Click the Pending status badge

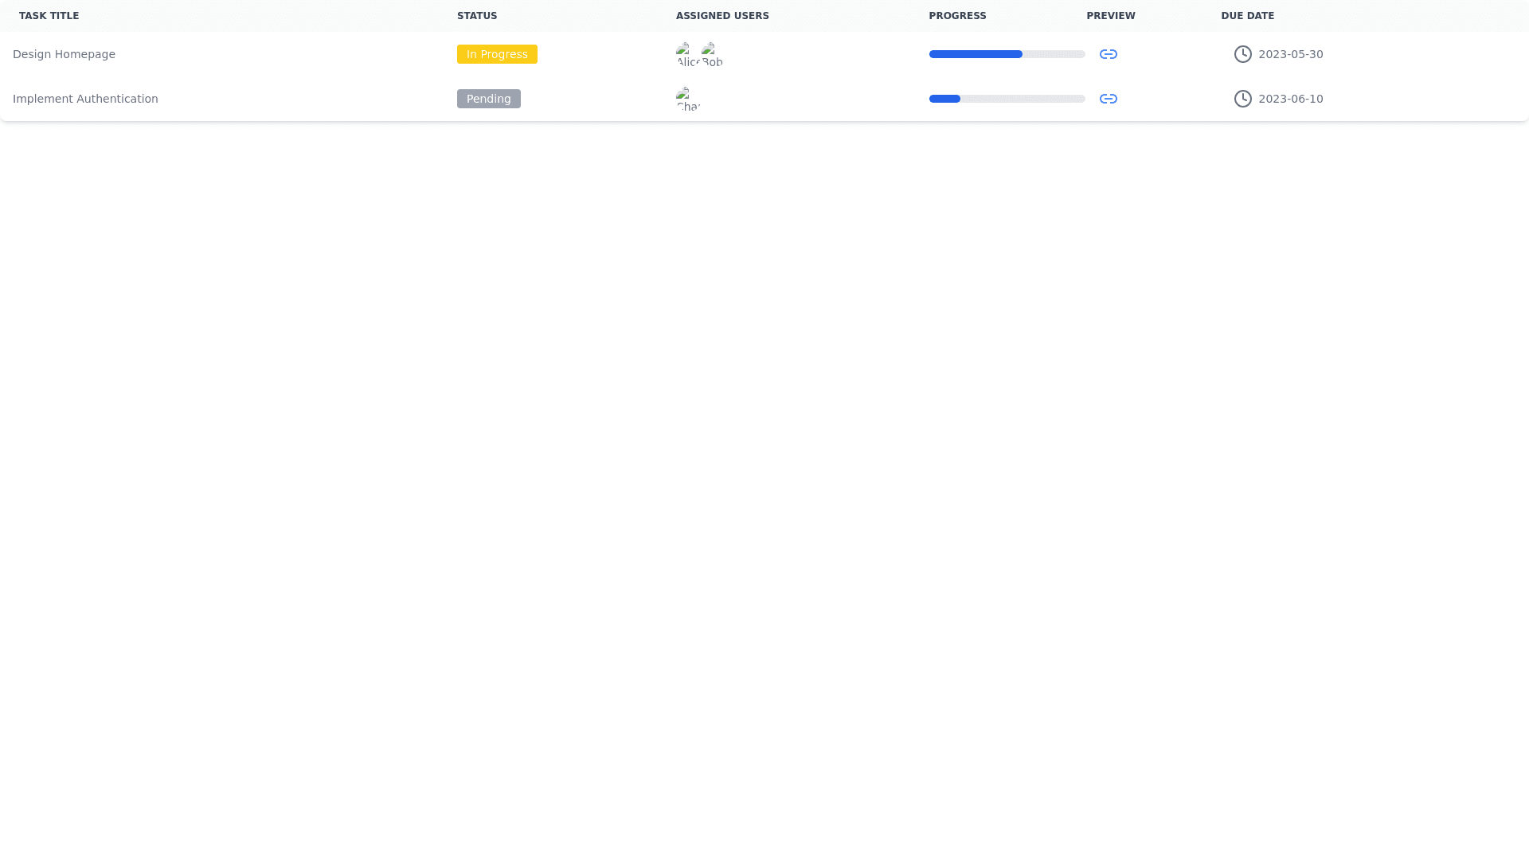point(488,99)
